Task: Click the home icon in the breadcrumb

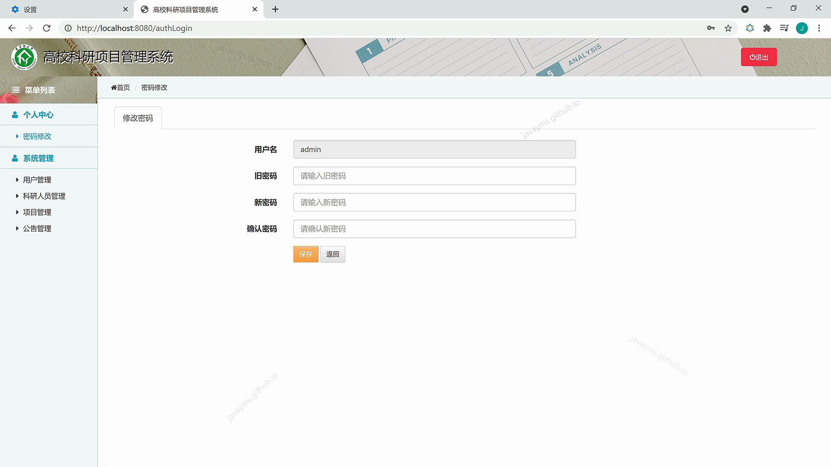Action: click(x=113, y=87)
